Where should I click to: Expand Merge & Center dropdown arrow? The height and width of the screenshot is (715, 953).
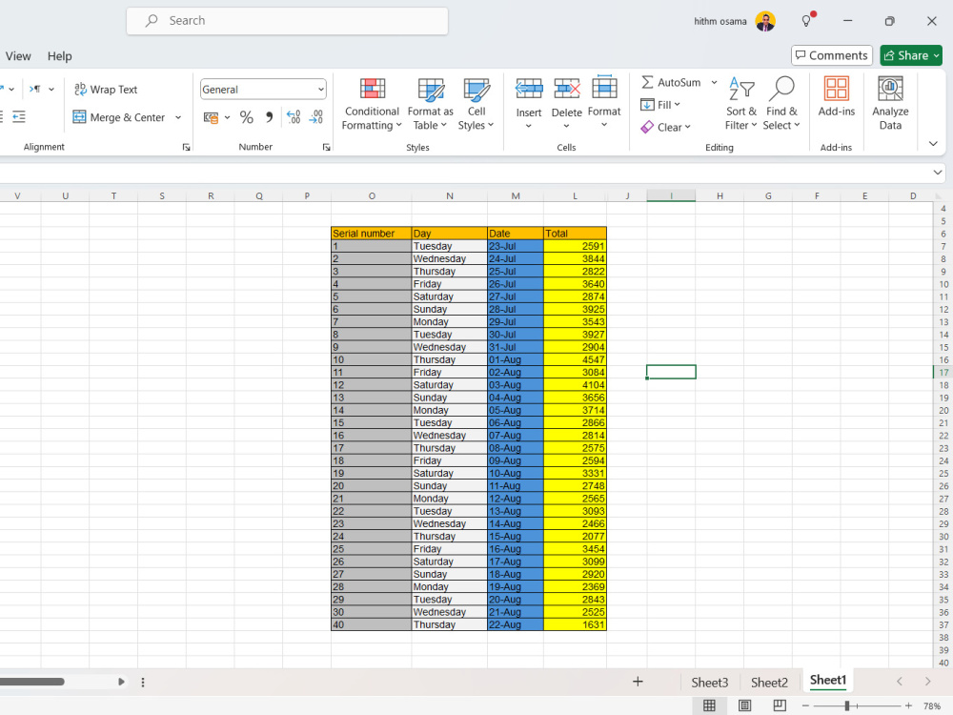pos(178,117)
